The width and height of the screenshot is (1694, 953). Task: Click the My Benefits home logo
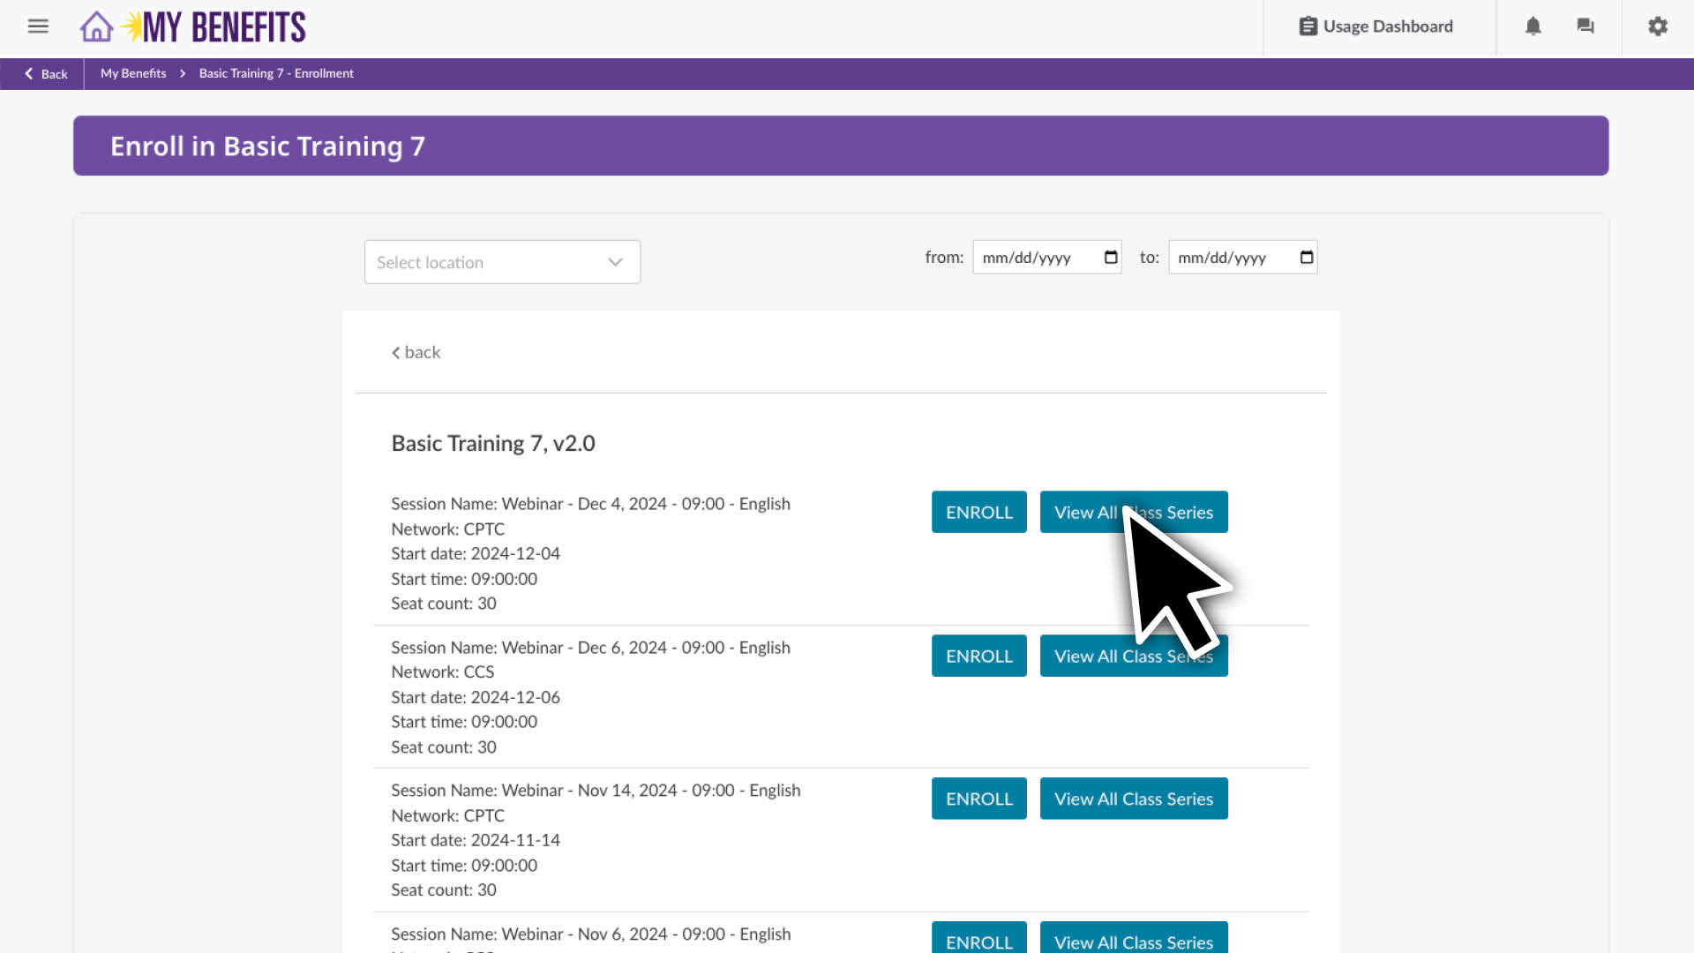[191, 26]
